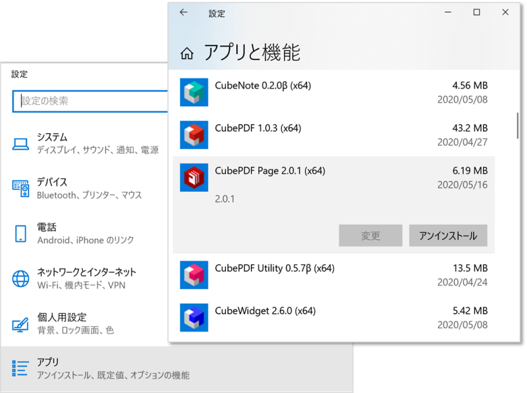Click the Wi-Fi、機内モード、VPN subtitle
Screen dimensions: 527x393
pyautogui.click(x=81, y=286)
